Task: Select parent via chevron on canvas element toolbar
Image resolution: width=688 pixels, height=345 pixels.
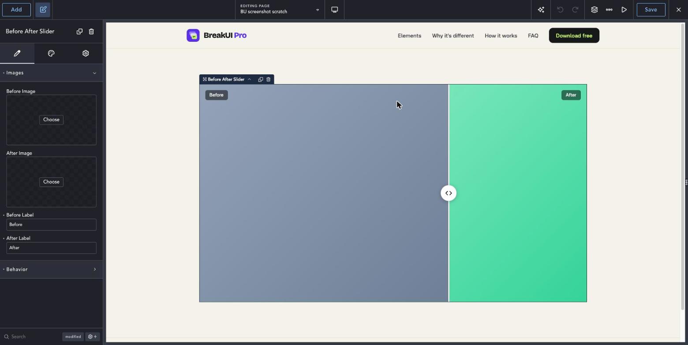Action: [x=250, y=80]
